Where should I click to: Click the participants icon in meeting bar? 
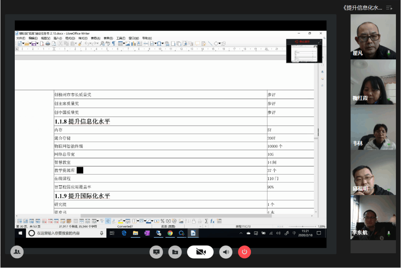click(17, 252)
